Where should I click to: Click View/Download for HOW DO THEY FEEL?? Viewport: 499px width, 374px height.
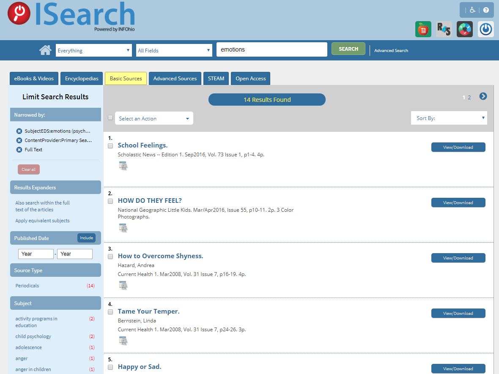[x=458, y=202]
